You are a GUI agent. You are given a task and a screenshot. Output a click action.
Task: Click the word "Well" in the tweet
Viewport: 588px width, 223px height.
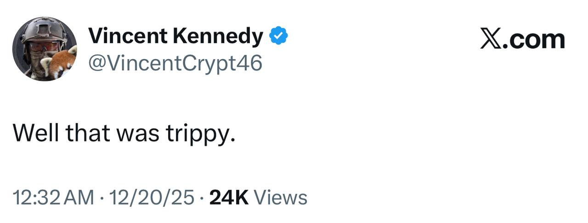point(35,133)
